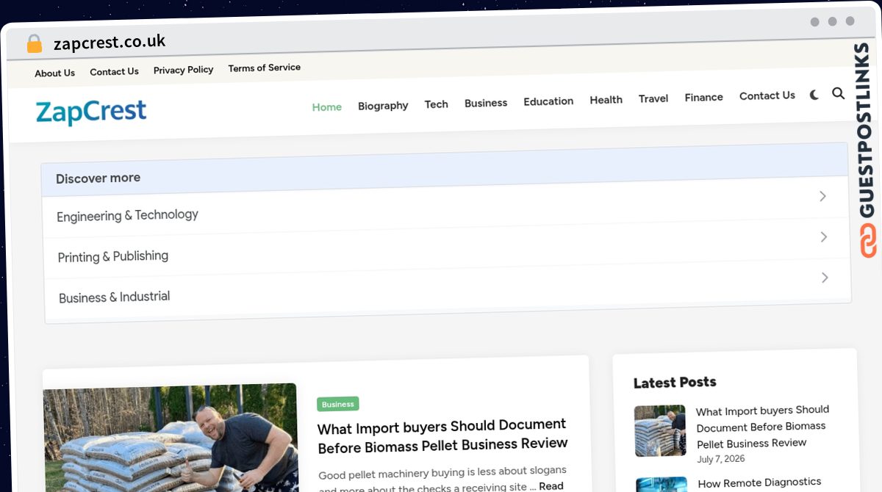Click the green Business category tag
The width and height of the screenshot is (882, 492).
[338, 404]
